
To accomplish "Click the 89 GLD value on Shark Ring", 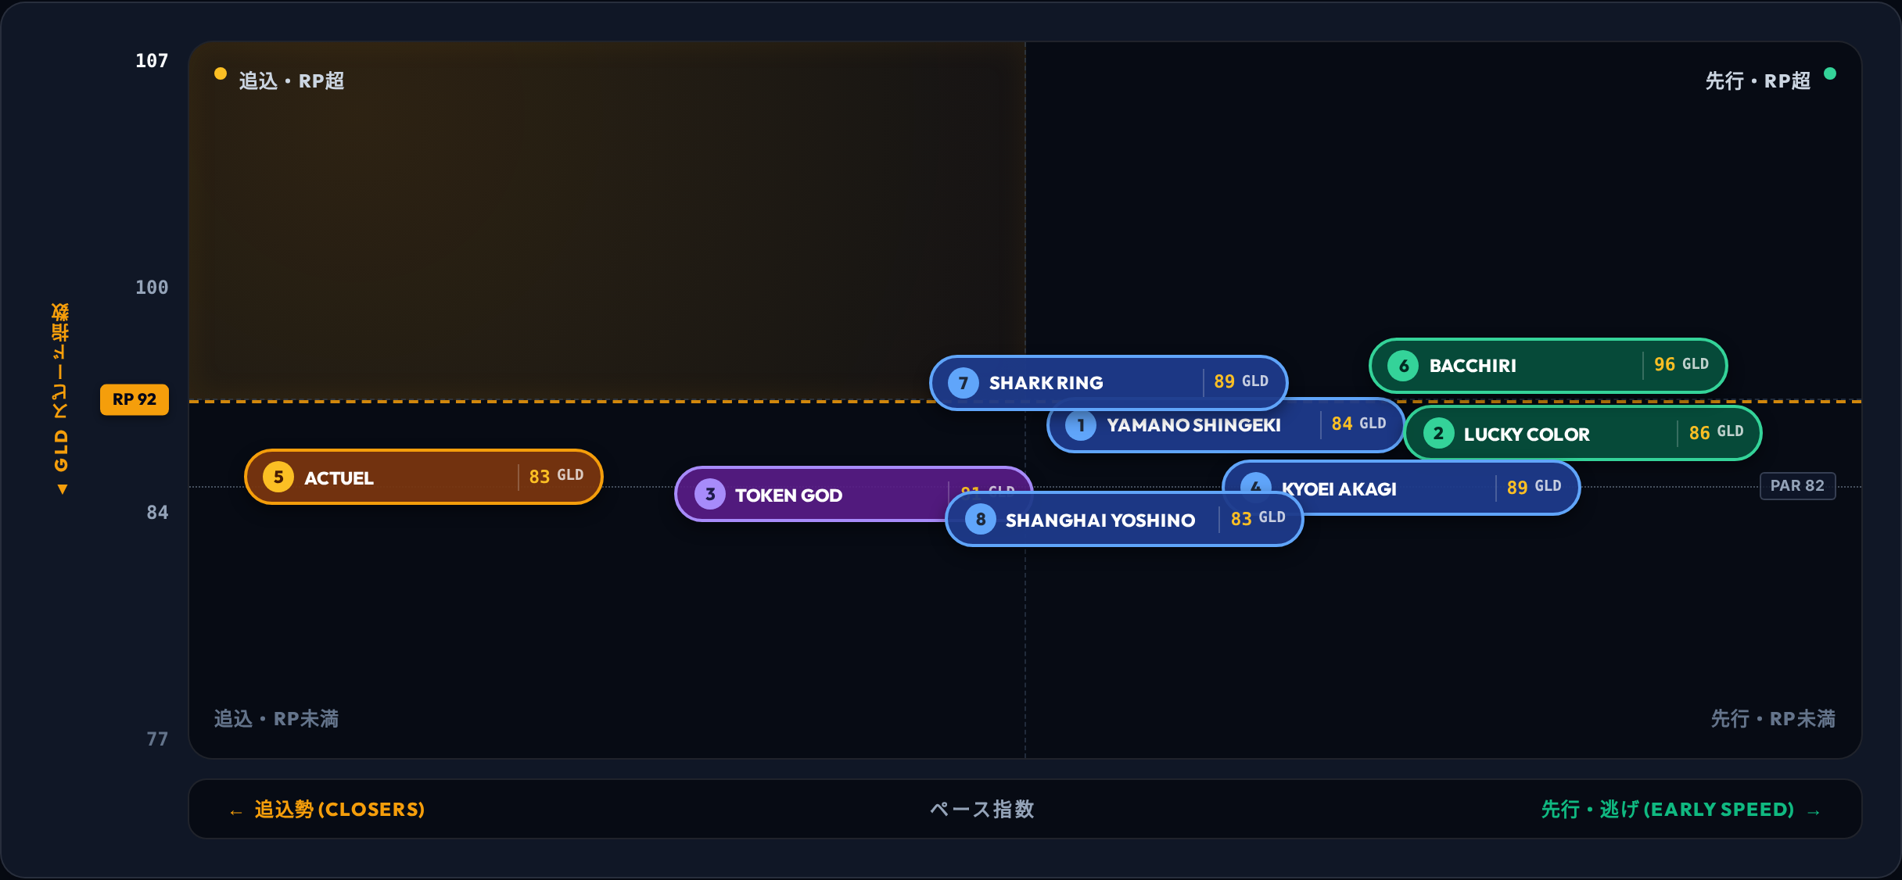I will [x=1241, y=381].
